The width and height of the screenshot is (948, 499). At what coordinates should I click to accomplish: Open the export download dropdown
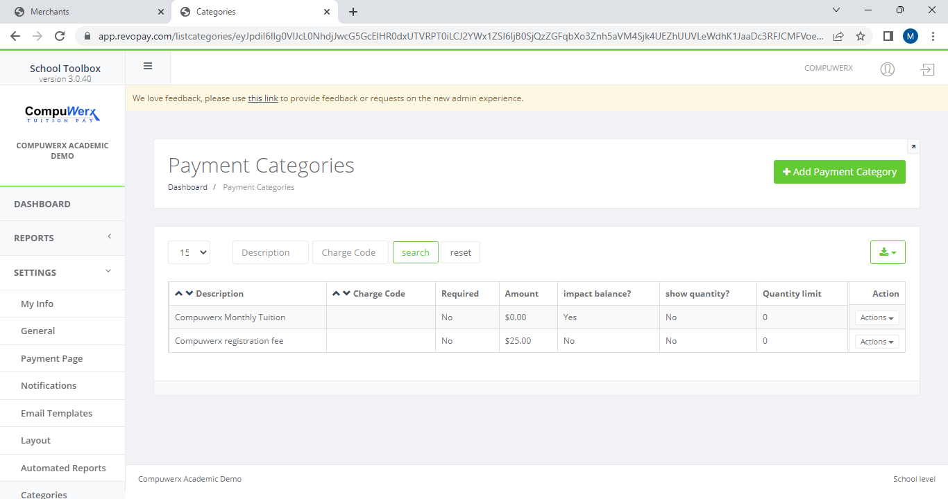coord(888,252)
